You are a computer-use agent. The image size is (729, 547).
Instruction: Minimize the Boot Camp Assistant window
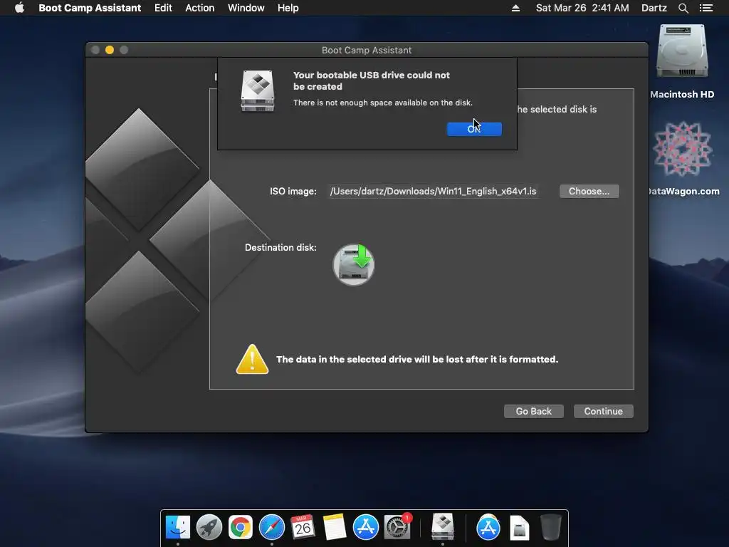pyautogui.click(x=110, y=50)
